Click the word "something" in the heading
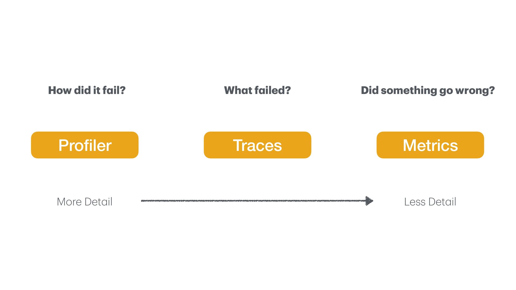The image size is (516, 290). [x=409, y=90]
